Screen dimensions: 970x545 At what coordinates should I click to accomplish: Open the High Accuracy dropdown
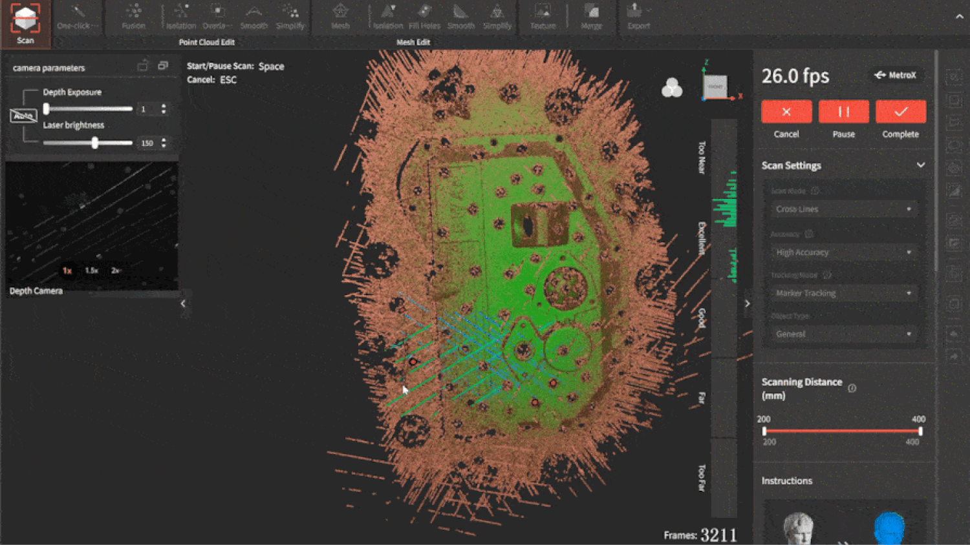843,252
